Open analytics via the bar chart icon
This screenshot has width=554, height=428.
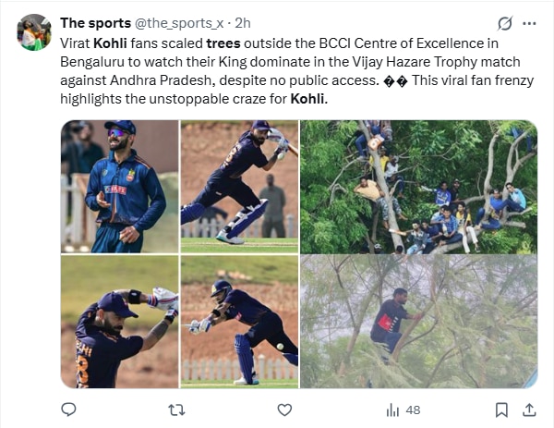click(x=392, y=409)
